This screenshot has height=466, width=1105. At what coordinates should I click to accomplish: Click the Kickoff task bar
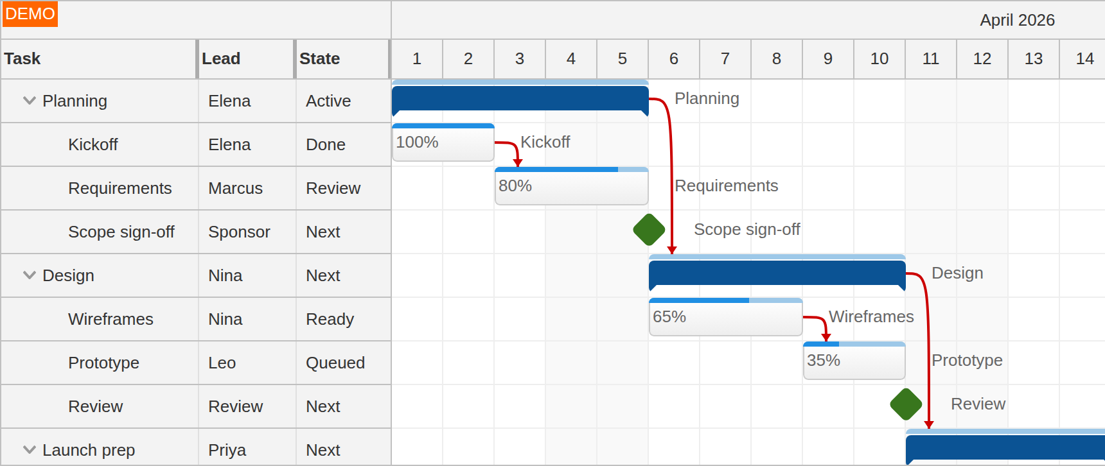click(x=442, y=142)
